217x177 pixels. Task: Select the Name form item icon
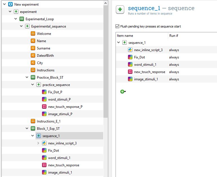[x=33, y=41]
